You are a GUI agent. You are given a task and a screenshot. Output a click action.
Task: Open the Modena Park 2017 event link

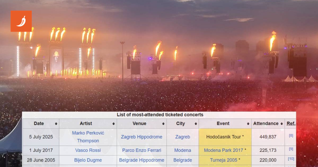[223, 150]
